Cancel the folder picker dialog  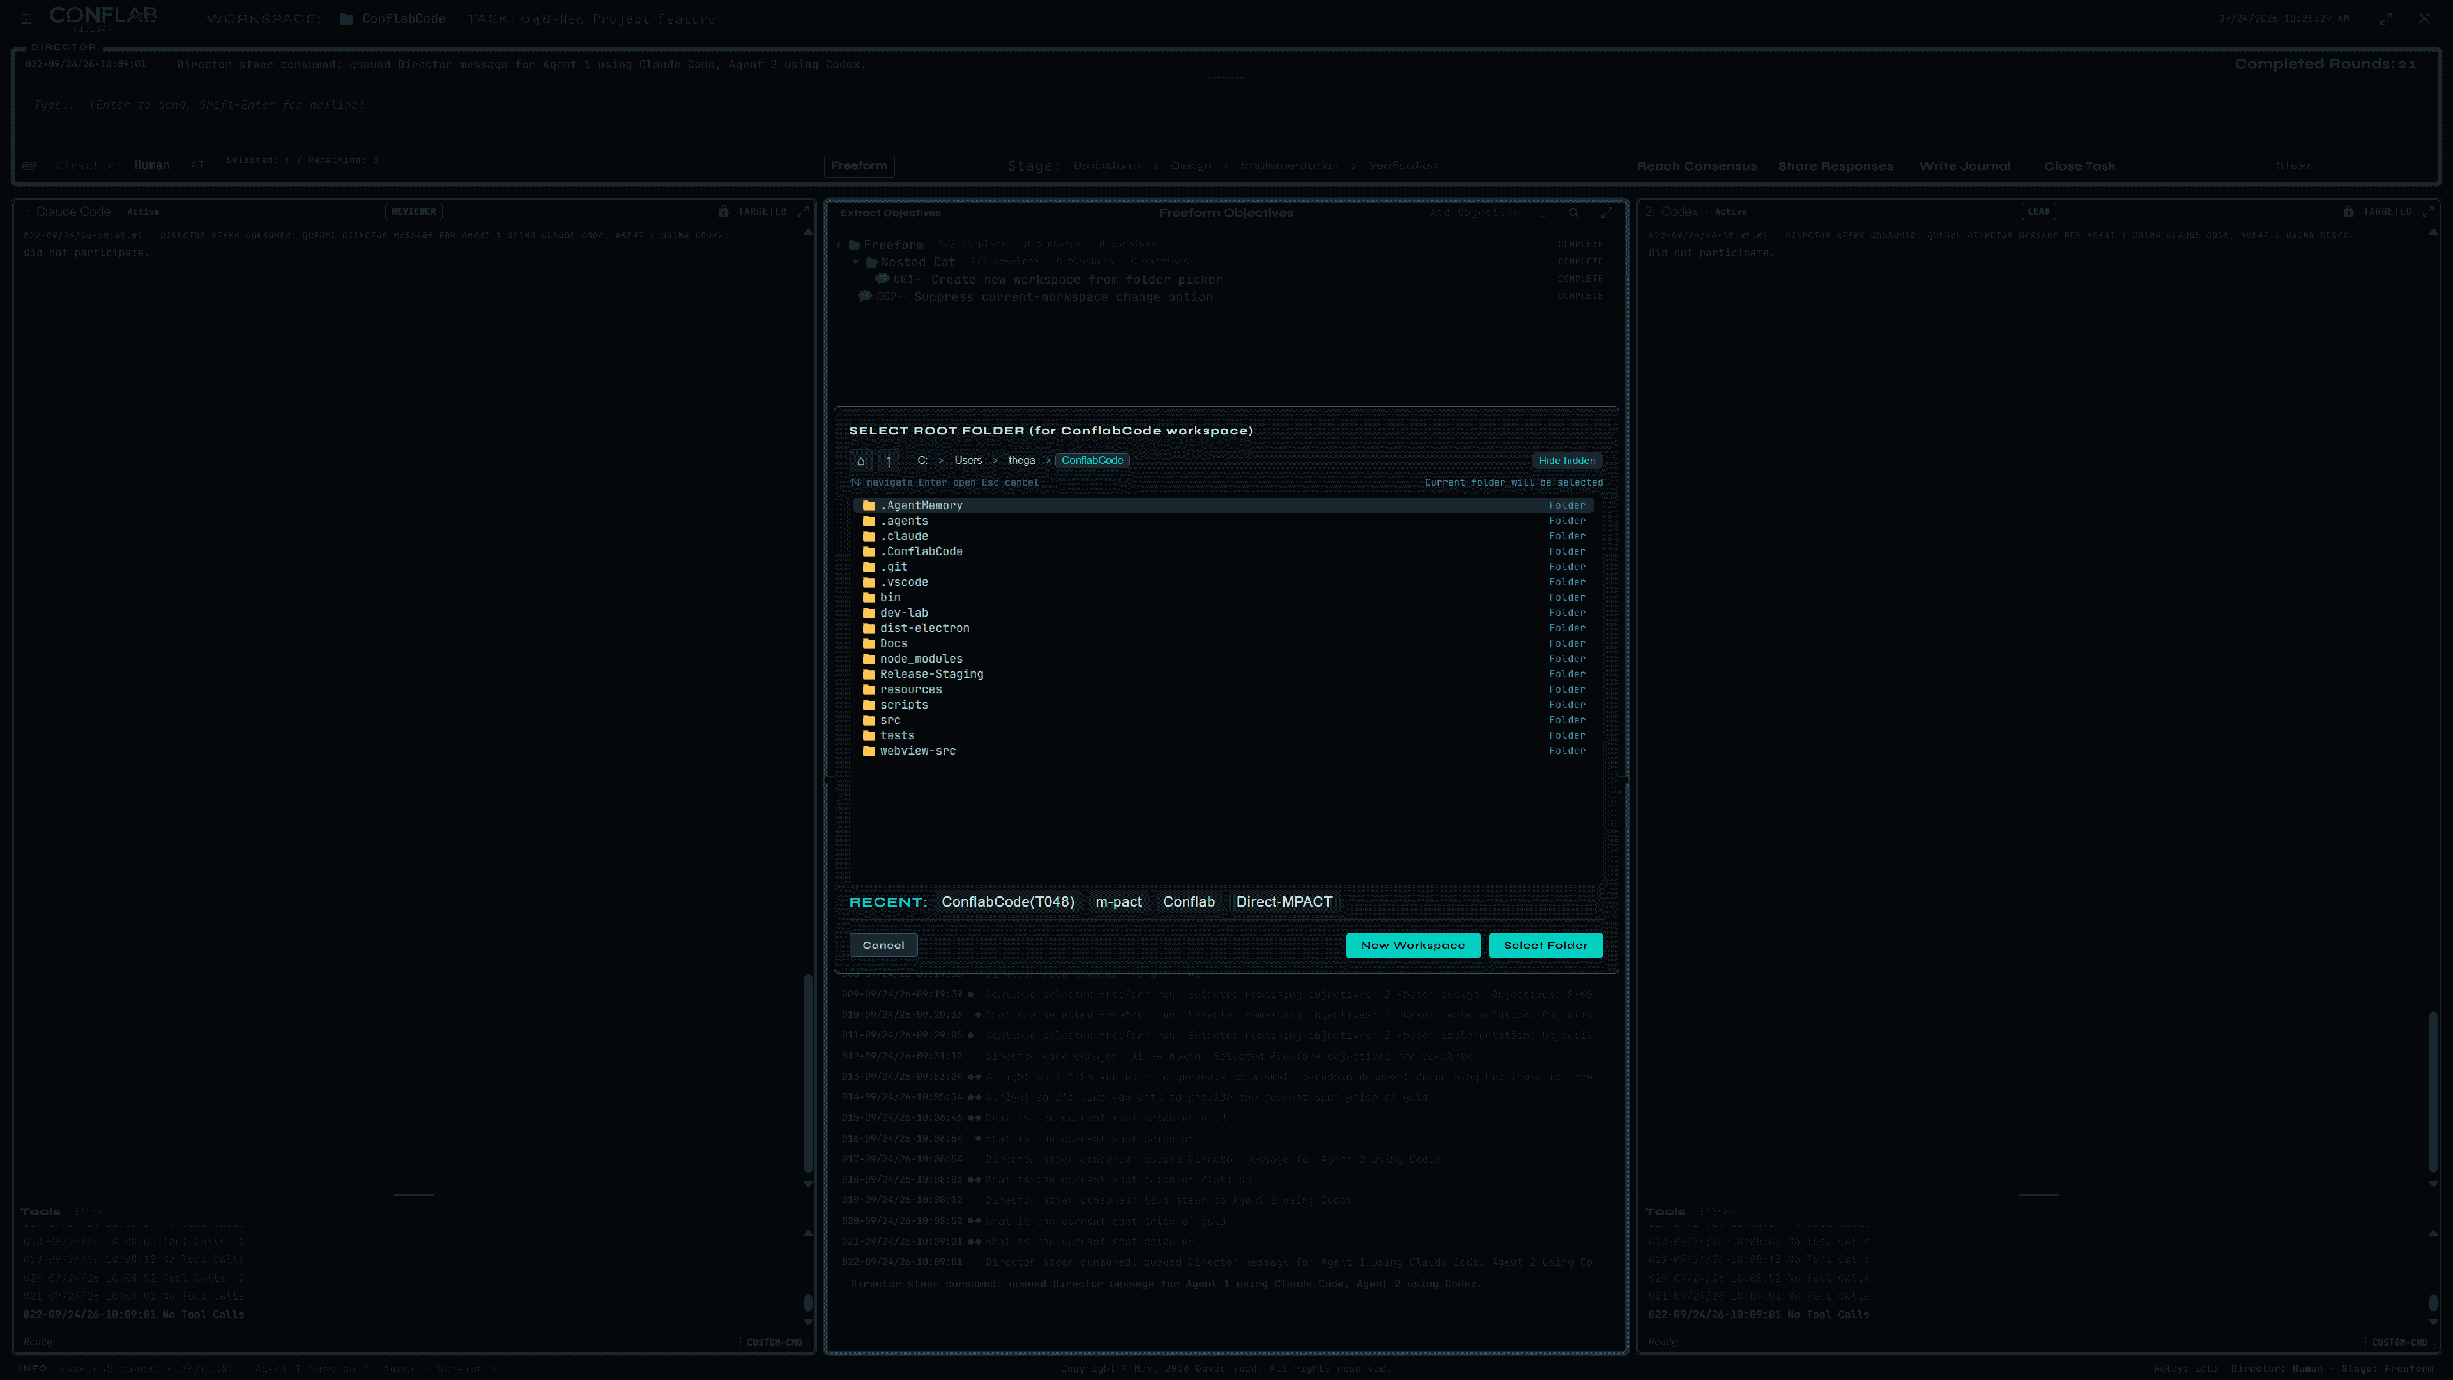click(883, 946)
